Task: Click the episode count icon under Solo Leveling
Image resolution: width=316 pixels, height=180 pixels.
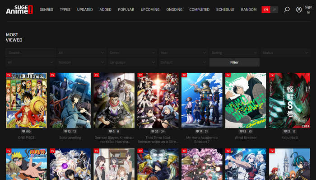Action: (66, 131)
